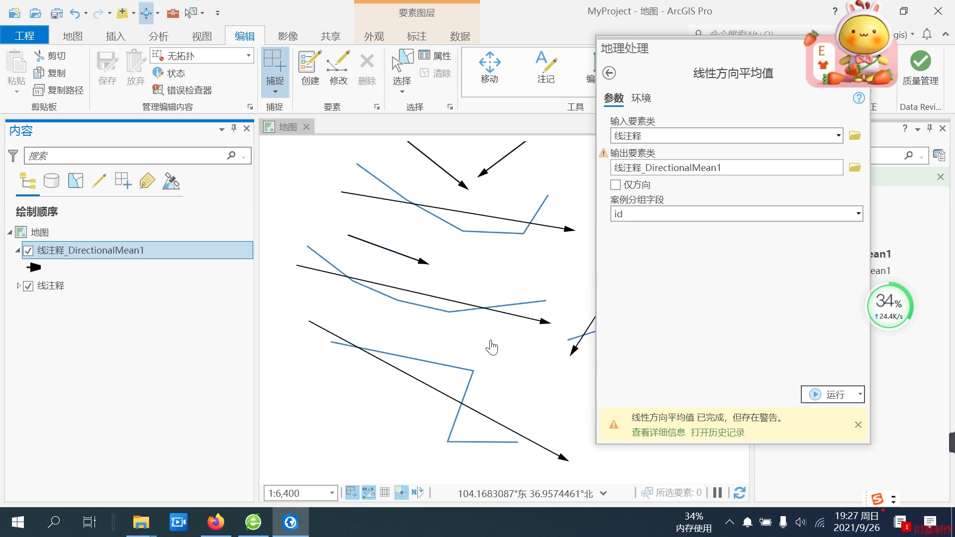The width and height of the screenshot is (955, 537).
Task: Open the 案例分组字段 id dropdown
Action: click(x=858, y=213)
